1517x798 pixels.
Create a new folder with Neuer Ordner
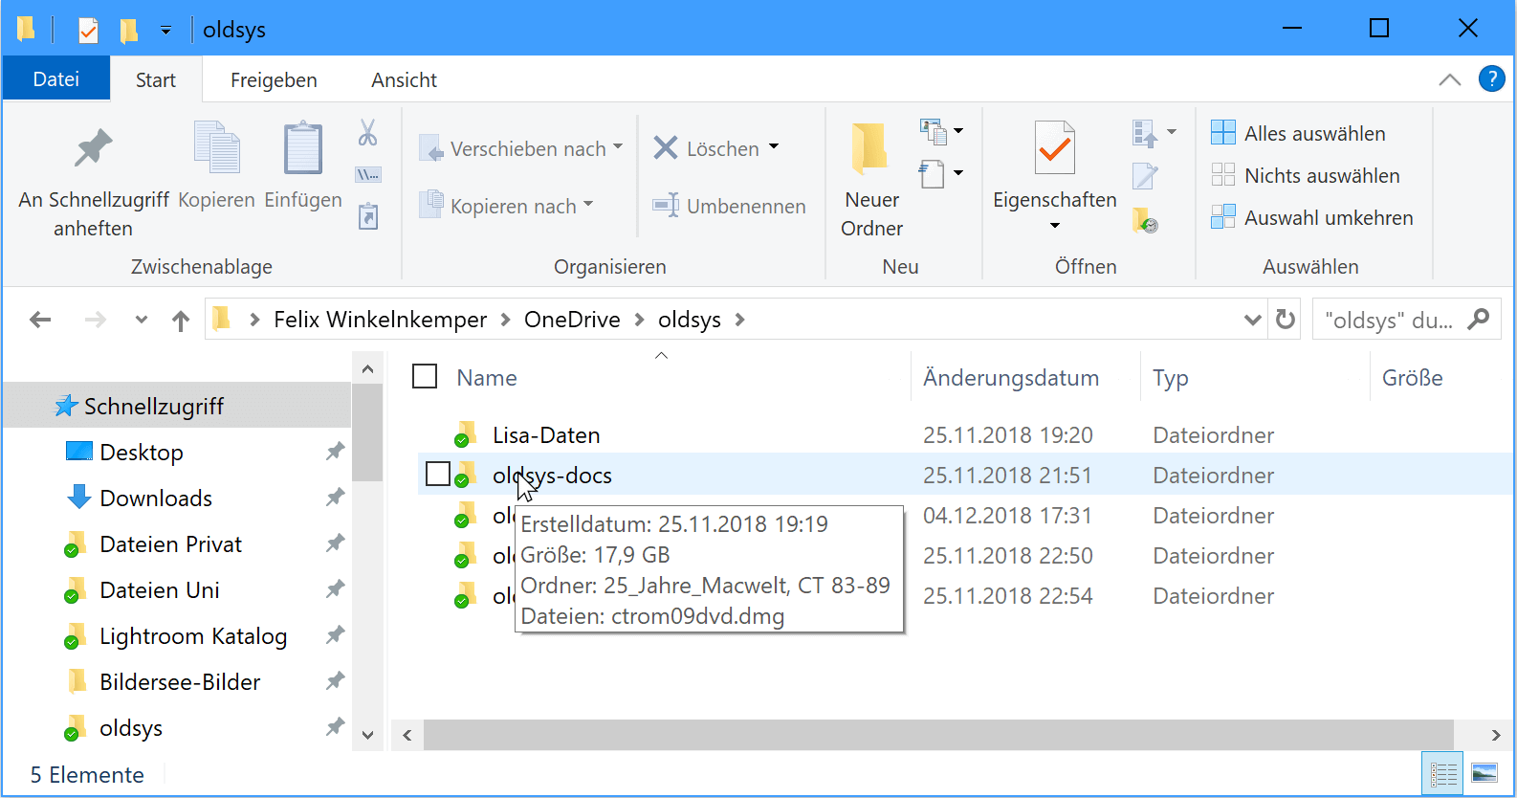click(x=871, y=178)
